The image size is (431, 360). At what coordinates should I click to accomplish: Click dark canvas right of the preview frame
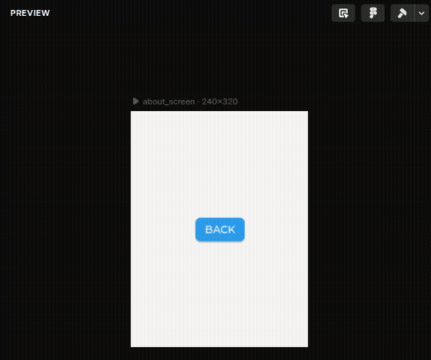pos(369,229)
